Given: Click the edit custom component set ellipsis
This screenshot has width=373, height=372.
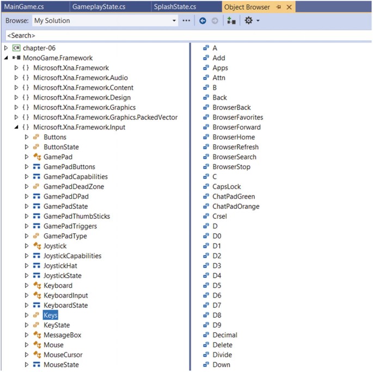Looking at the screenshot, I should coord(187,21).
